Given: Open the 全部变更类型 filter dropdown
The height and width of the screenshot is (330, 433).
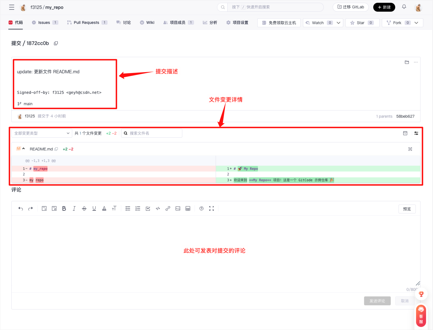Looking at the screenshot, I should (42, 133).
